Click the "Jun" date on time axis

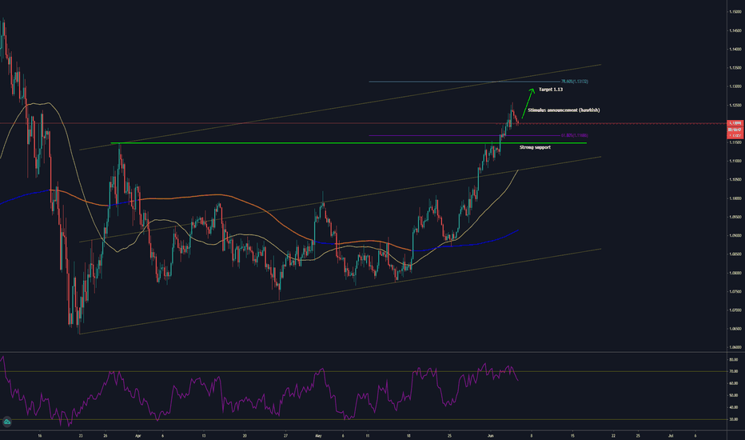click(491, 435)
